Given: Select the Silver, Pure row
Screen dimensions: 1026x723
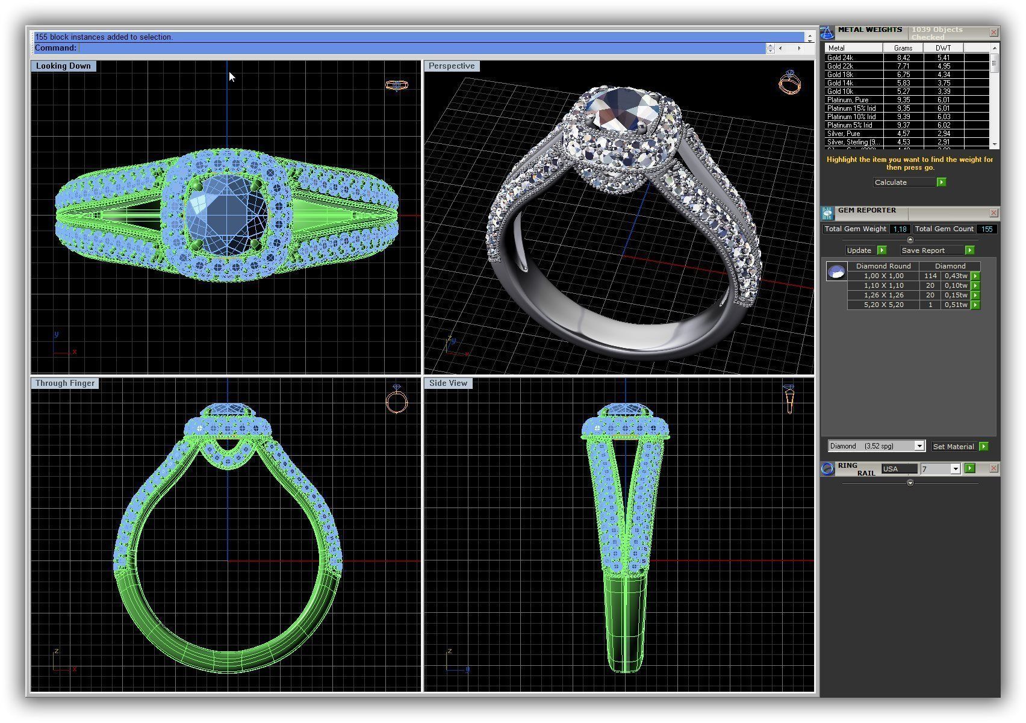Looking at the screenshot, I should (x=907, y=134).
